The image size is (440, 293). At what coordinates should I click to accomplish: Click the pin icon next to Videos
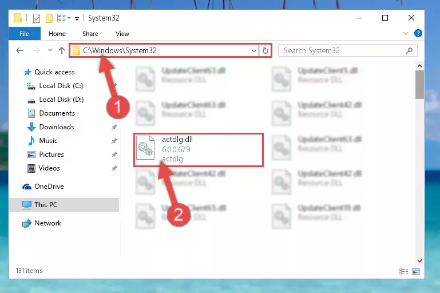(114, 168)
